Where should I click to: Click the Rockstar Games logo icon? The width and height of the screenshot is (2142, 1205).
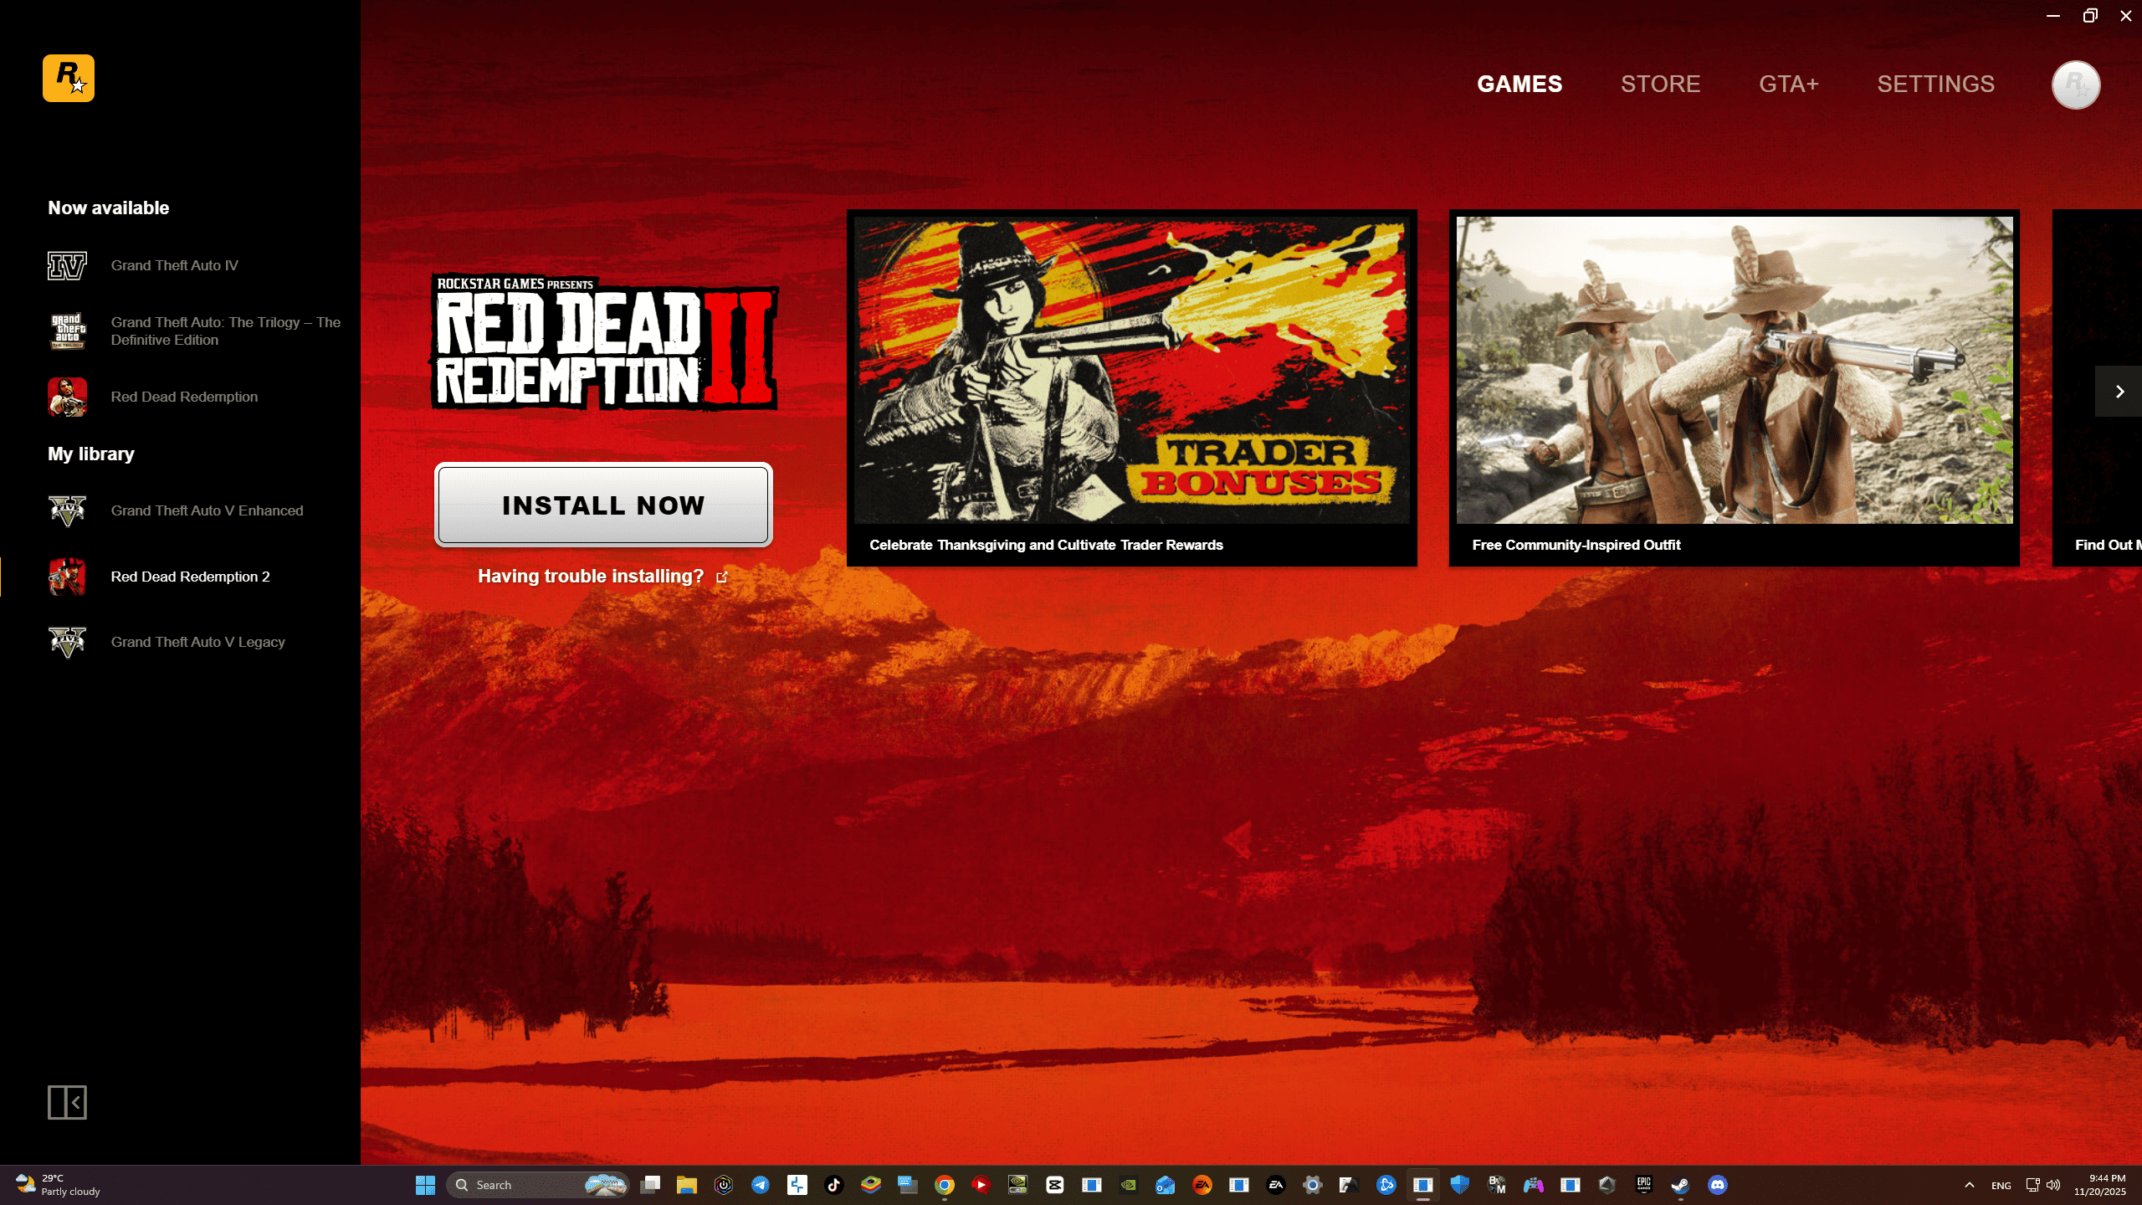tap(69, 79)
